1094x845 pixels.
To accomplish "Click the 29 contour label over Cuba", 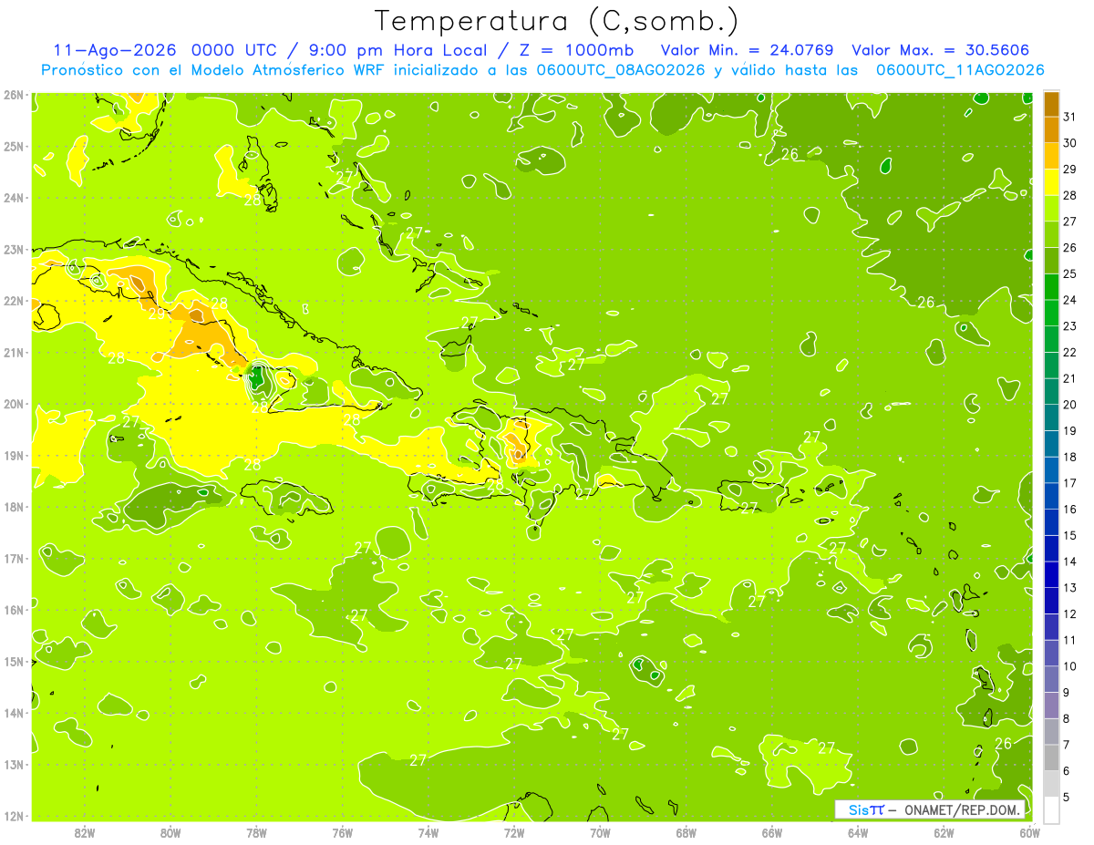I will [157, 314].
